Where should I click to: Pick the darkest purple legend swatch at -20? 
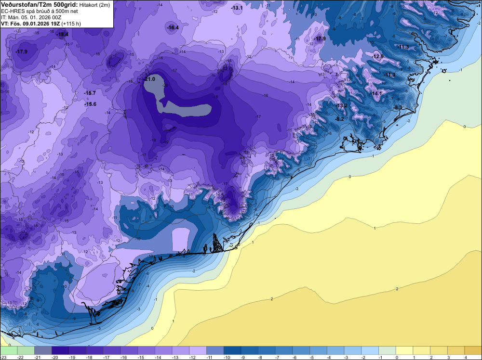pos(60,350)
